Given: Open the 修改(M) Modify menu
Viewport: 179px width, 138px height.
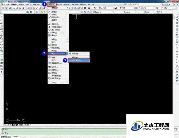Looking at the screenshot, I should [x=67, y=4].
